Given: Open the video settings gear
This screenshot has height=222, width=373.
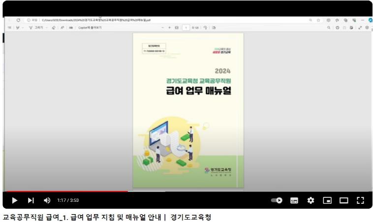Looking at the screenshot, I should point(311,200).
